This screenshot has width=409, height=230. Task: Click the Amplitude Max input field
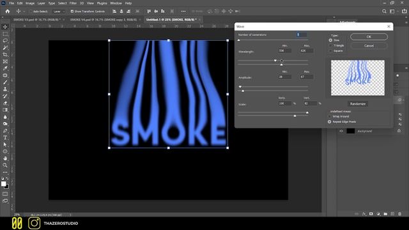click(307, 77)
